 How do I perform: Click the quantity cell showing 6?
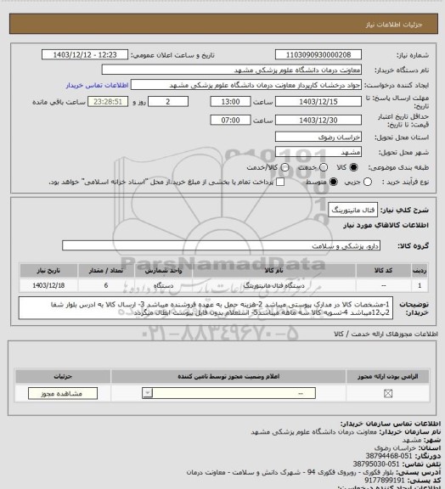coord(106,285)
